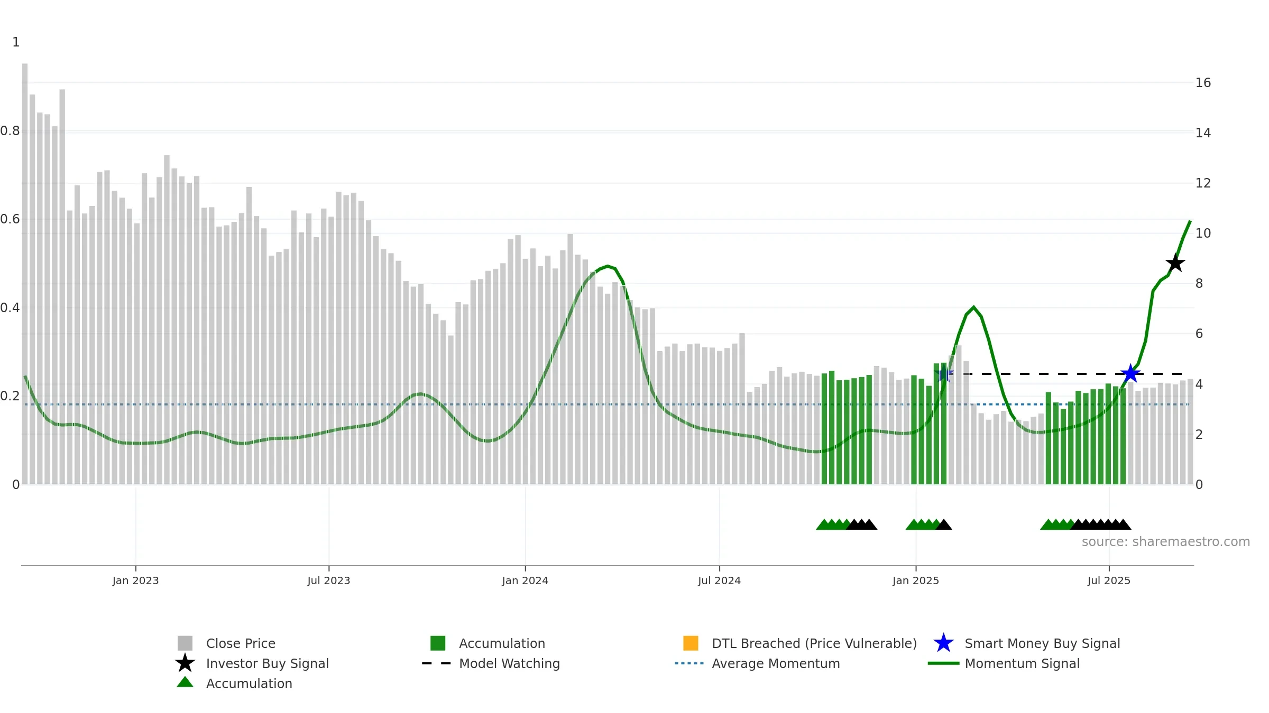The height and width of the screenshot is (713, 1269).
Task: Toggle the Investor Buy Signal legend label
Action: click(268, 663)
